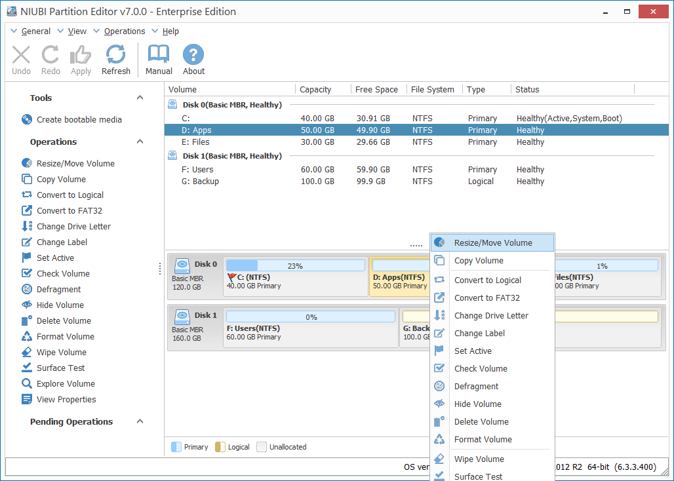Click sidebar Format Volume icon
This screenshot has height=481, width=674.
[x=27, y=336]
